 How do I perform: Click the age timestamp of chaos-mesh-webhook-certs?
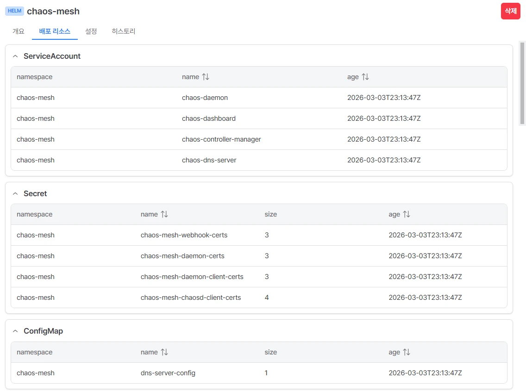(425, 235)
